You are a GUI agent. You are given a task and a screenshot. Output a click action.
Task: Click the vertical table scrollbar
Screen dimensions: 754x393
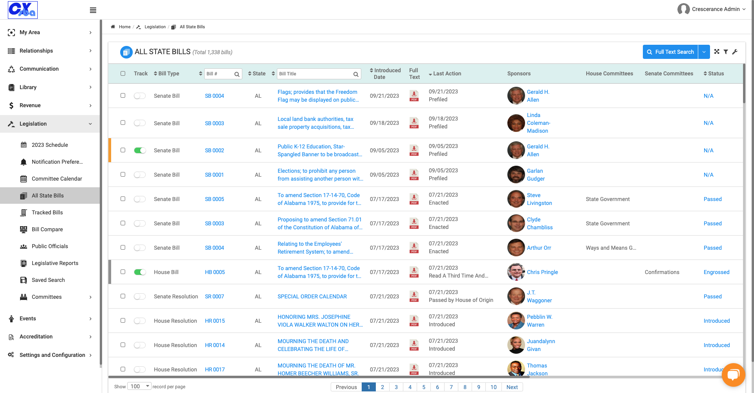click(744, 84)
